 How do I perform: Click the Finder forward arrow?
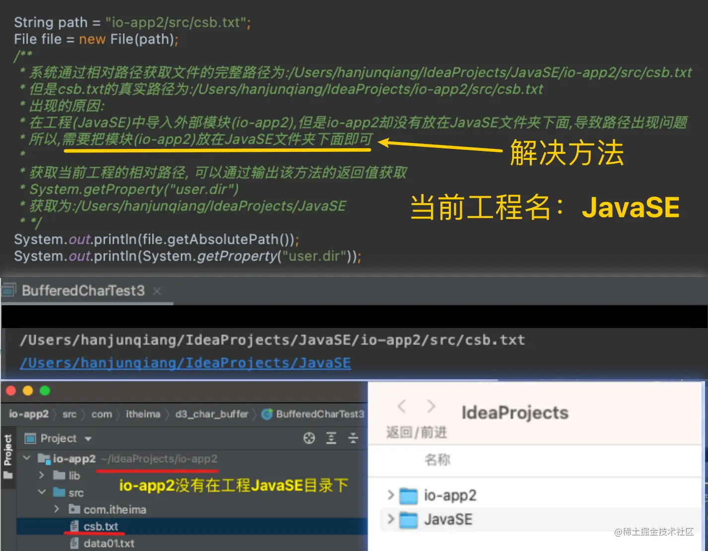click(431, 407)
